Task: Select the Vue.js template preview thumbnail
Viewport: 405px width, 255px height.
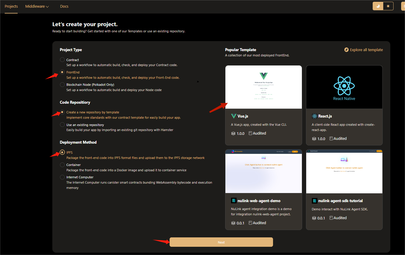Action: [x=264, y=87]
